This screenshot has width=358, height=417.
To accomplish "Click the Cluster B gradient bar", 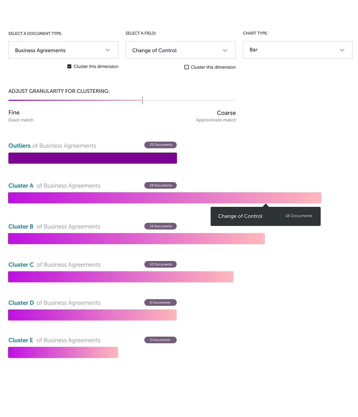I will 136,239.
